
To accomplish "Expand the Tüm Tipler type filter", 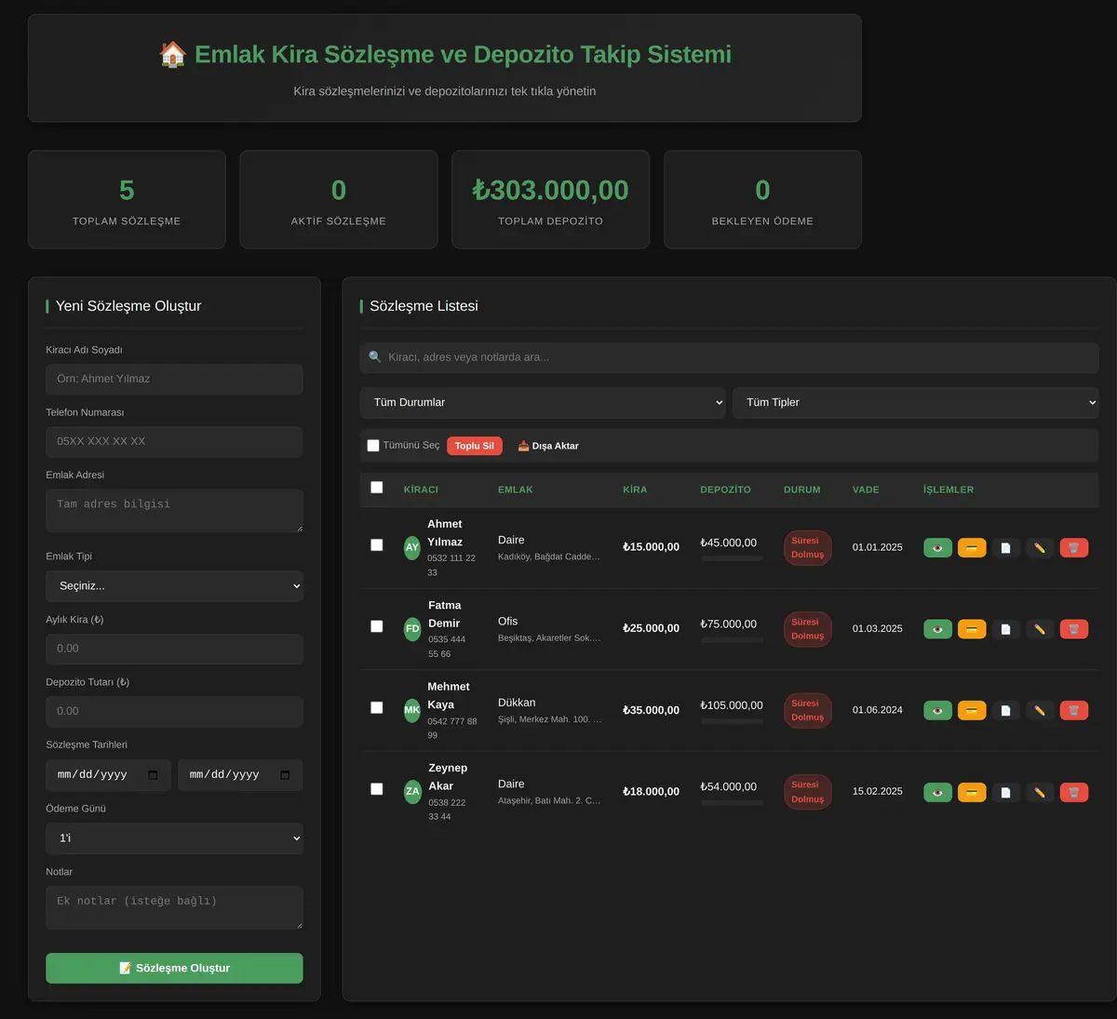I will pyautogui.click(x=916, y=402).
